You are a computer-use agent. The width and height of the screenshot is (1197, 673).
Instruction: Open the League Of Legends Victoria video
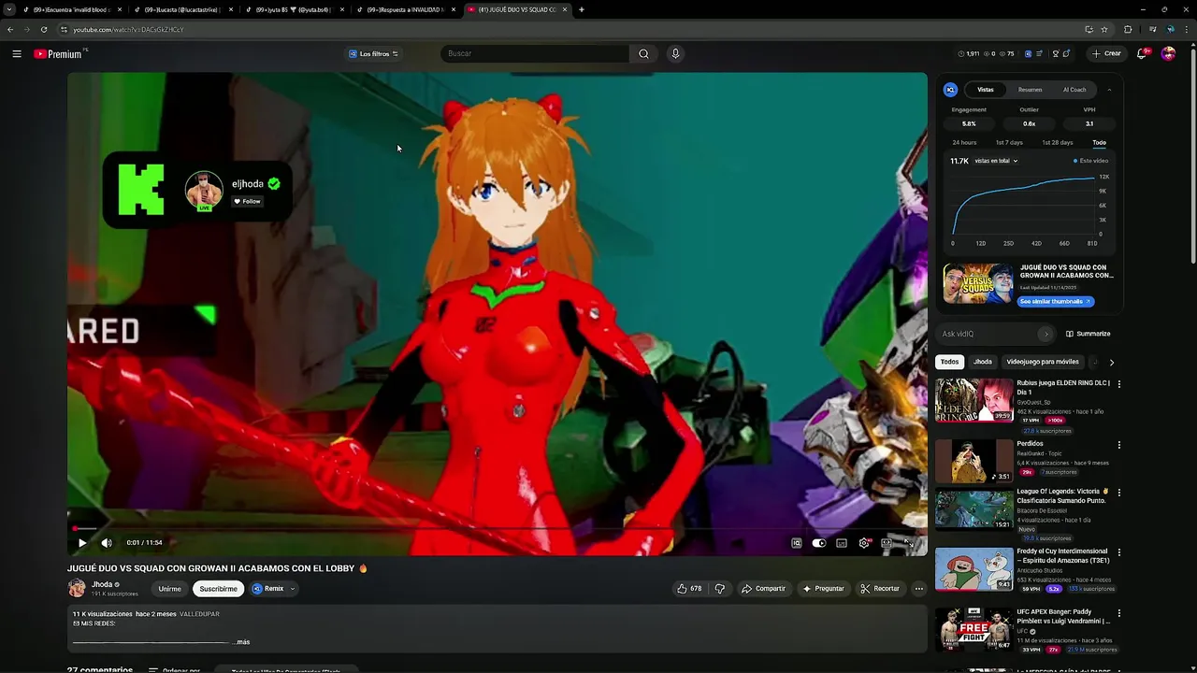point(973,508)
